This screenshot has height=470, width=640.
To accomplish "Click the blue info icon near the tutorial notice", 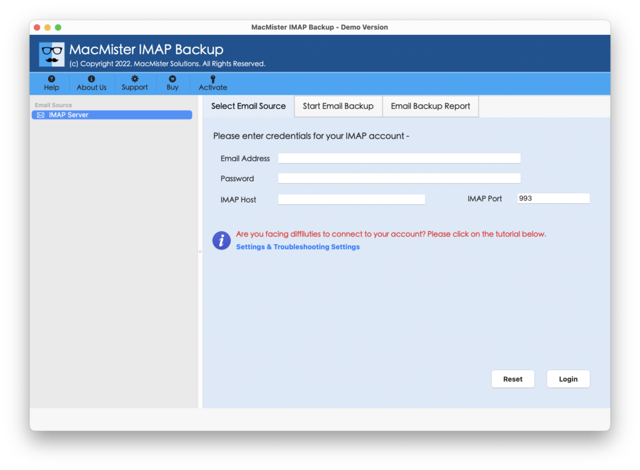I will [x=221, y=240].
